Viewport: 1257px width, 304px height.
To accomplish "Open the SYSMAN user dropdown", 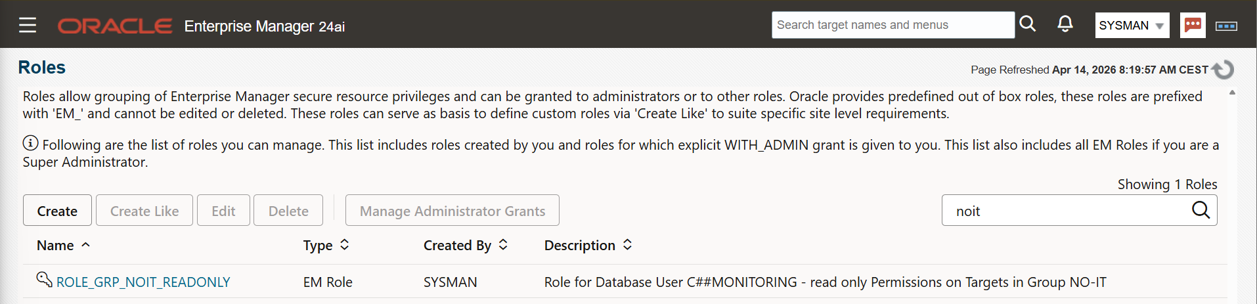I will pyautogui.click(x=1132, y=26).
